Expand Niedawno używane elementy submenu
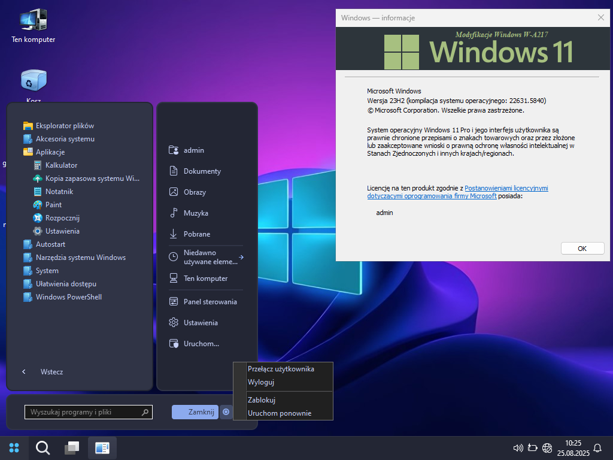The image size is (613, 460). (205, 257)
